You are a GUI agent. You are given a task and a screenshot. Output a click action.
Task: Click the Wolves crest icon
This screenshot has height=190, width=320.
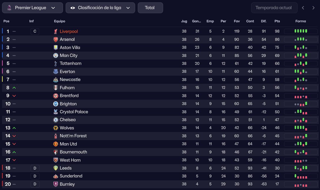pos(56,128)
